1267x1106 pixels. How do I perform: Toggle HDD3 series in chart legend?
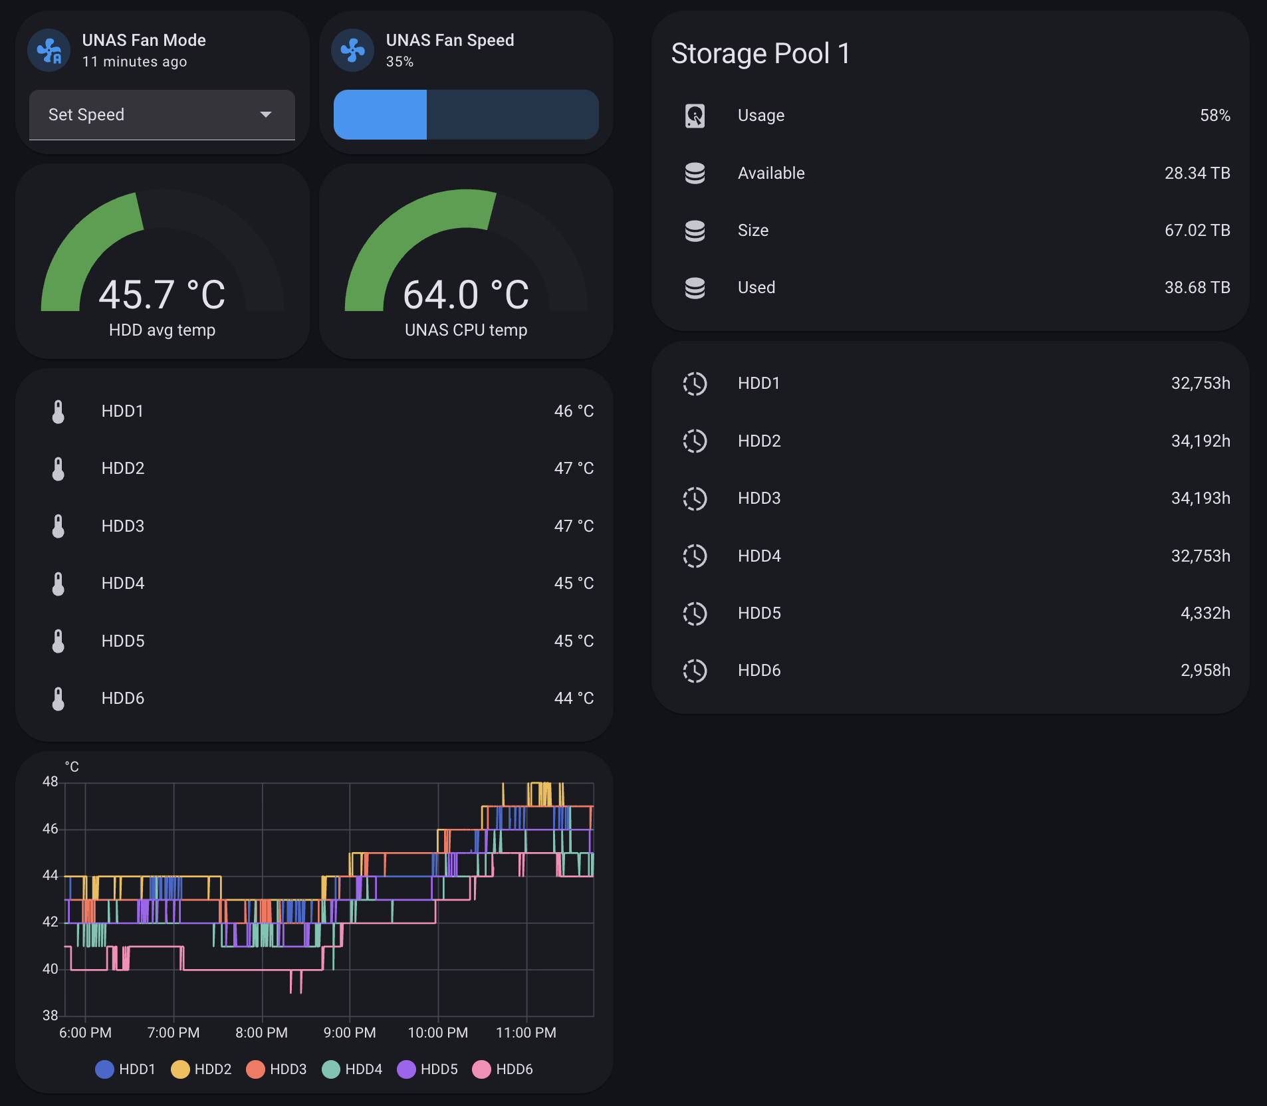click(x=277, y=1069)
